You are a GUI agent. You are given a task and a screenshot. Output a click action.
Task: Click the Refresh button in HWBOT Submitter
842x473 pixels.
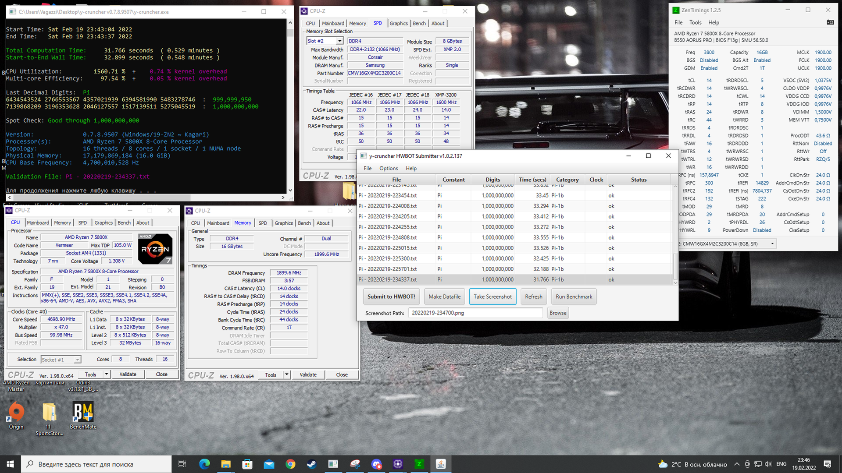534,297
